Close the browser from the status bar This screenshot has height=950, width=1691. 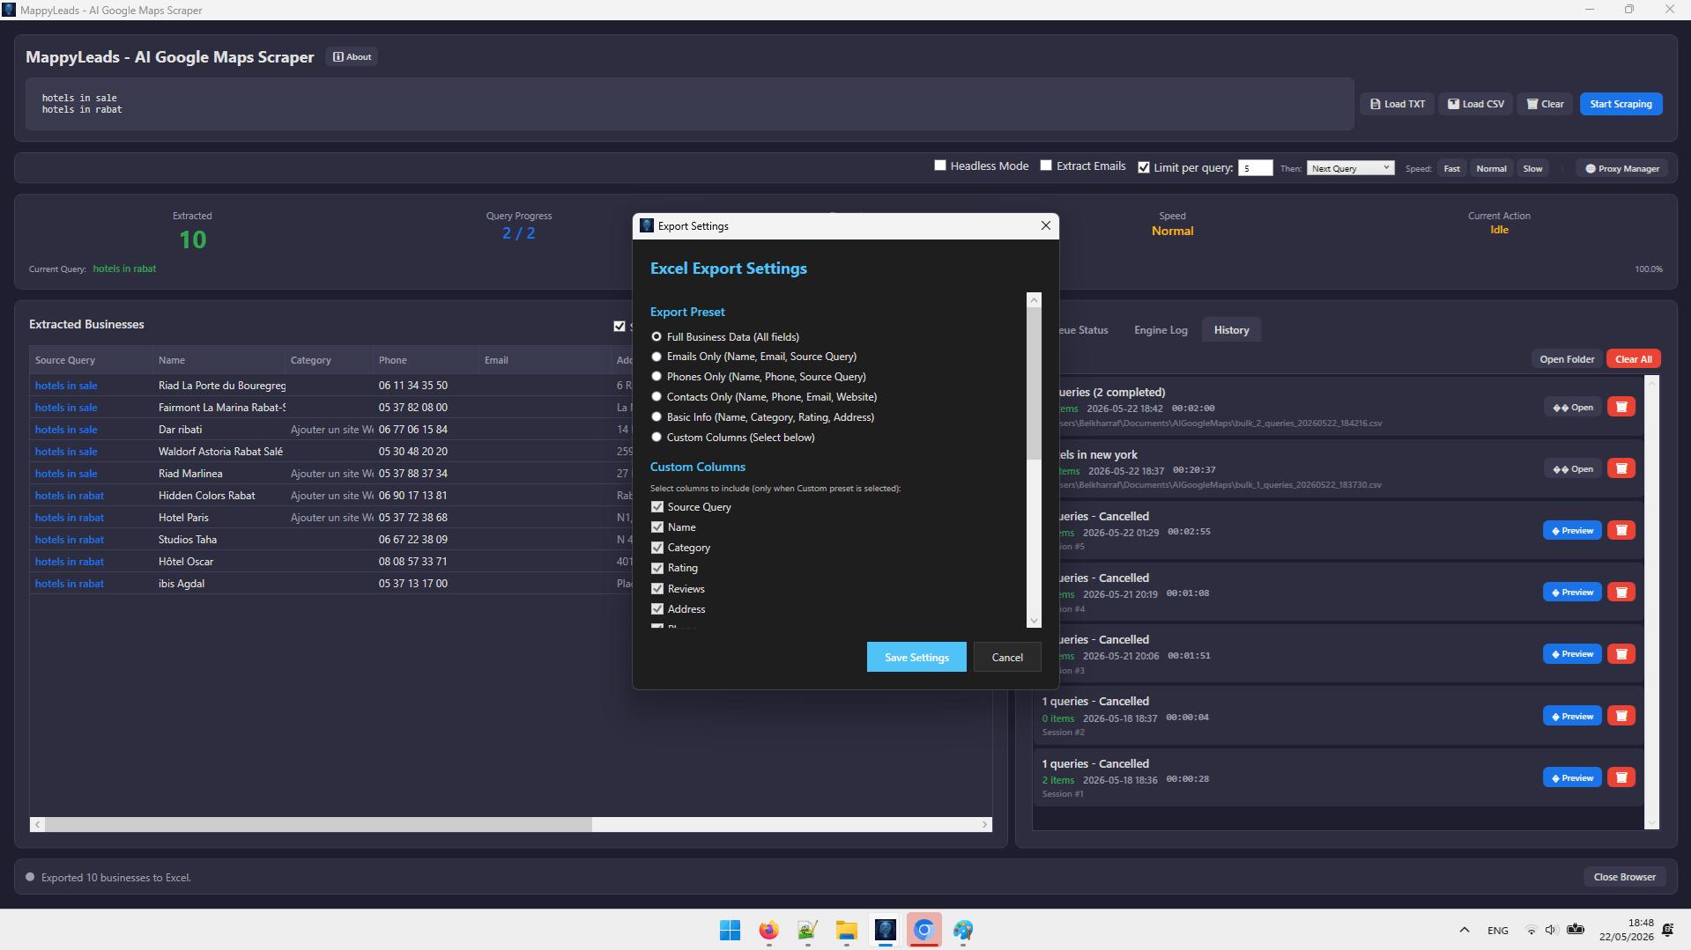[1624, 877]
